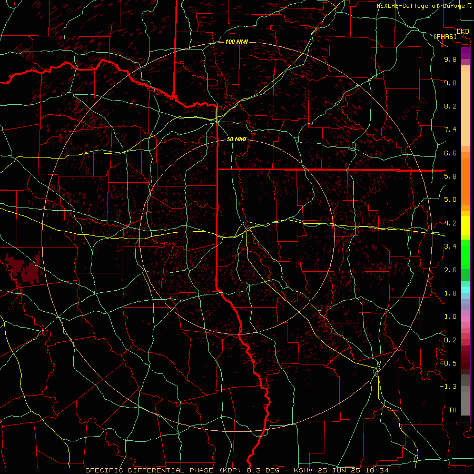This screenshot has height=474, width=474.
Task: Click the 5.8 legend value
Action: pyautogui.click(x=450, y=176)
